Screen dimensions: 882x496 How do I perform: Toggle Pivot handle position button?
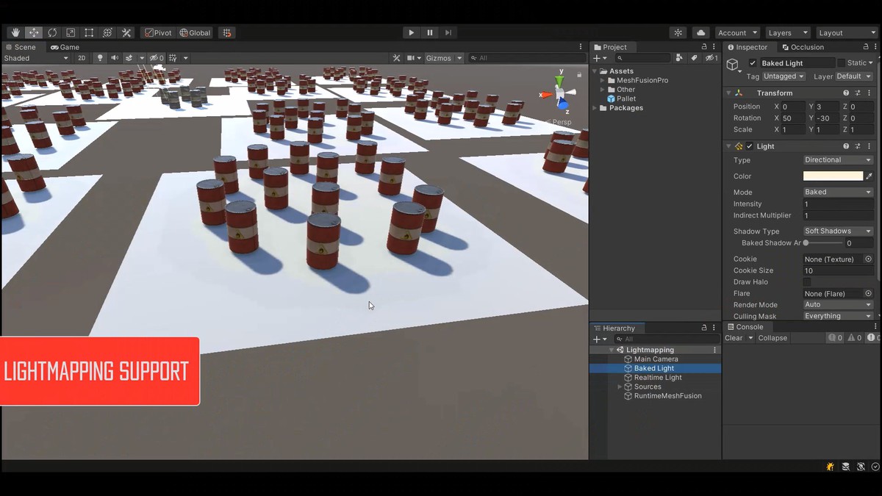point(158,32)
